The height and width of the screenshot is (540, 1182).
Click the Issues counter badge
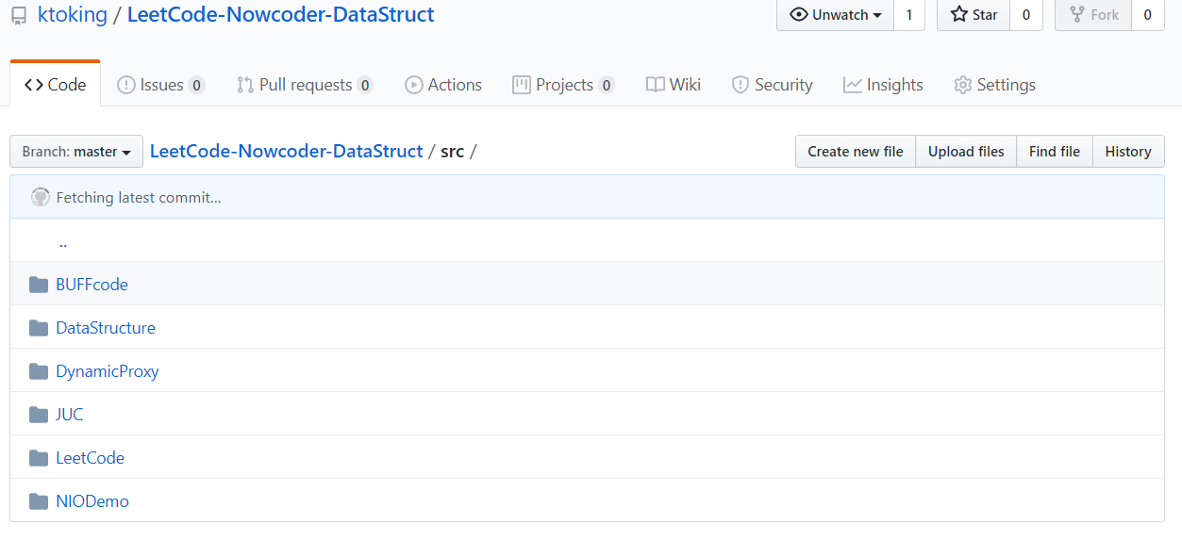(196, 85)
